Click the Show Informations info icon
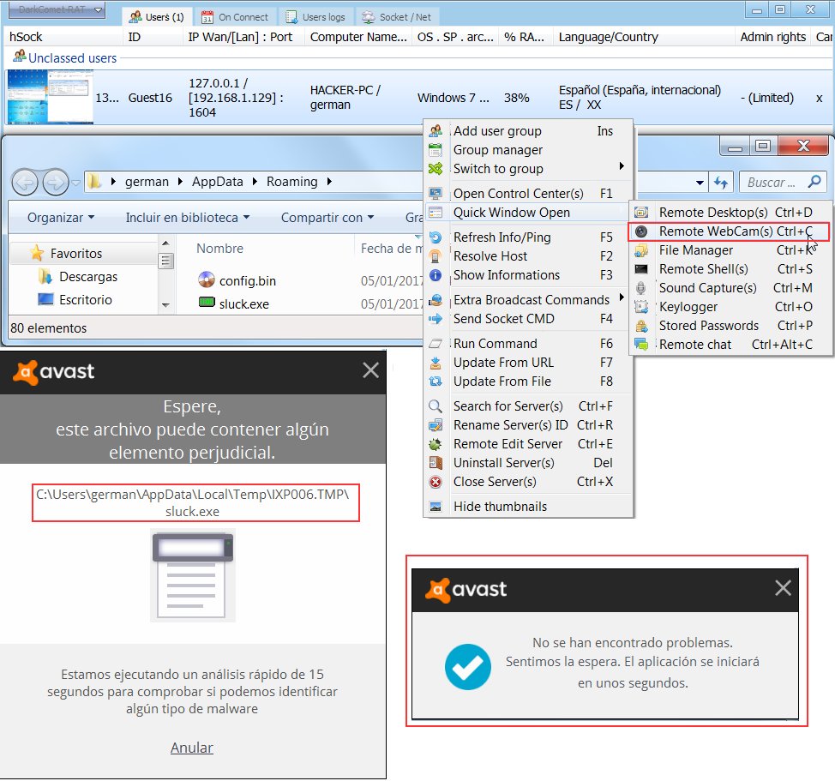The image size is (835, 781). tap(436, 275)
